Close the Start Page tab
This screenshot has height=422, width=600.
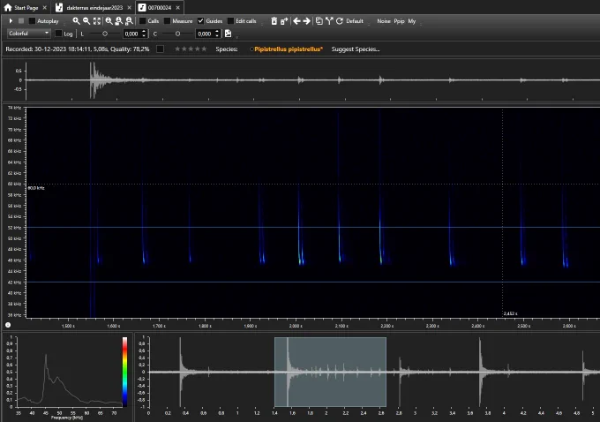pos(44,7)
